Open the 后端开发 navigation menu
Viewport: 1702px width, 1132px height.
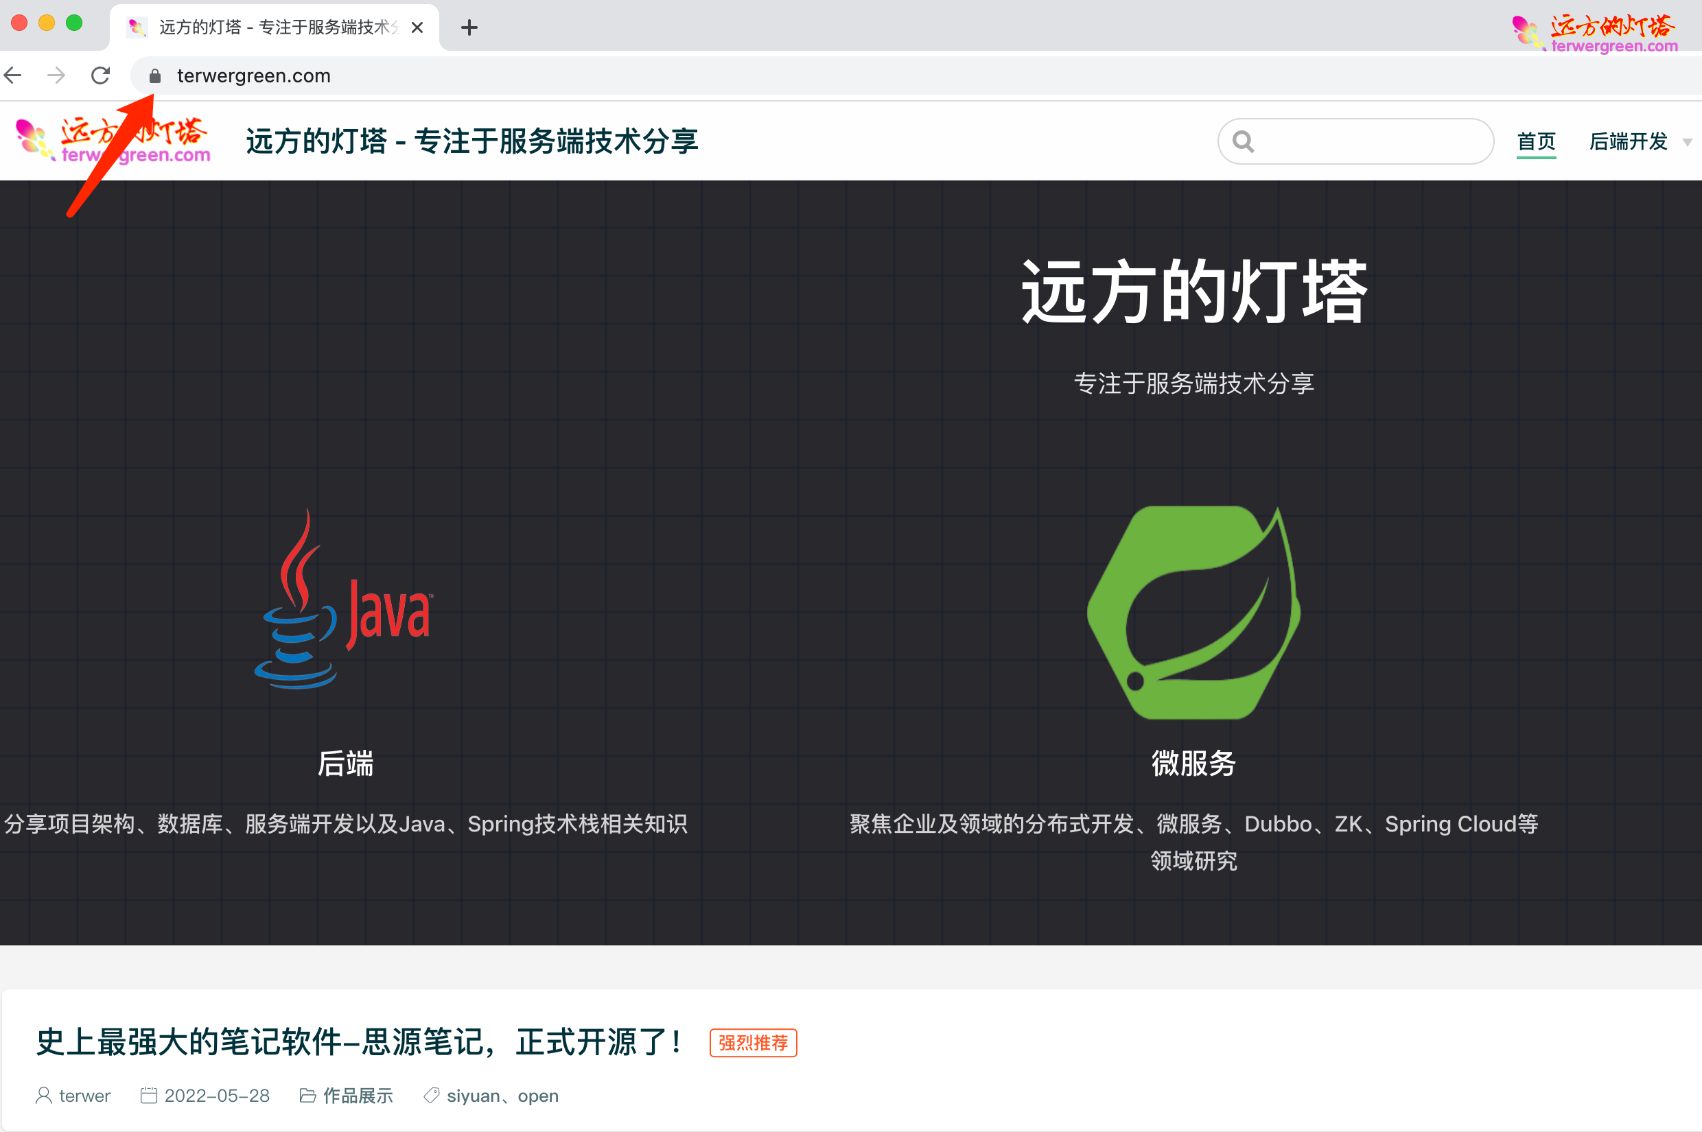(x=1629, y=141)
